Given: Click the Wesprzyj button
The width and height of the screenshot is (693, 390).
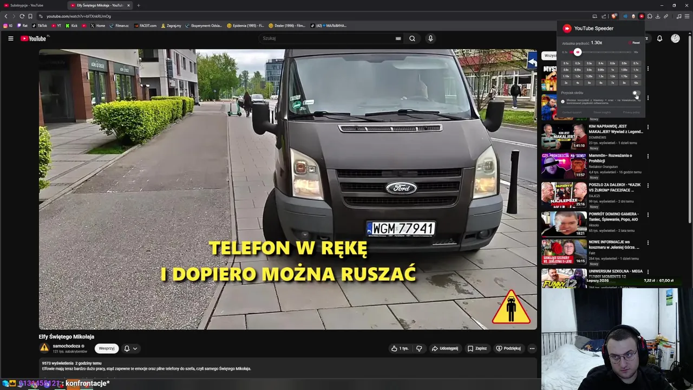Looking at the screenshot, I should pyautogui.click(x=107, y=348).
